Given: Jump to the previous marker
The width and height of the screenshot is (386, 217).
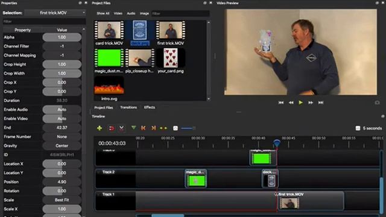Looking at the screenshot, I should click(144, 128).
